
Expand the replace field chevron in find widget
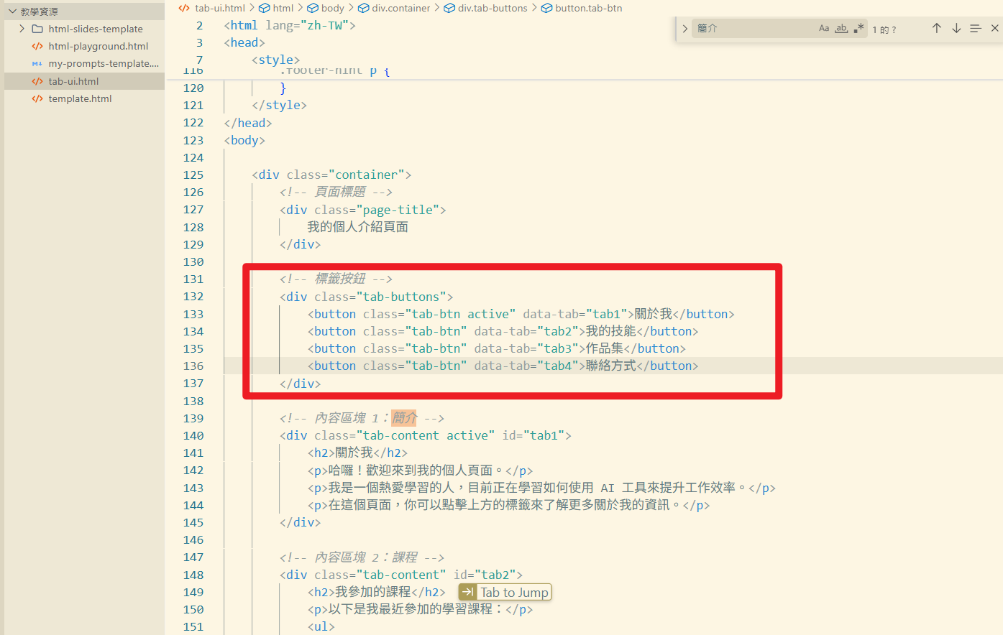click(684, 29)
